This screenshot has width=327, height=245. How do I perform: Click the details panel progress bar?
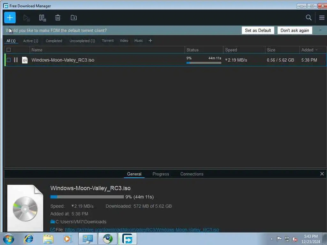[x=87, y=197]
